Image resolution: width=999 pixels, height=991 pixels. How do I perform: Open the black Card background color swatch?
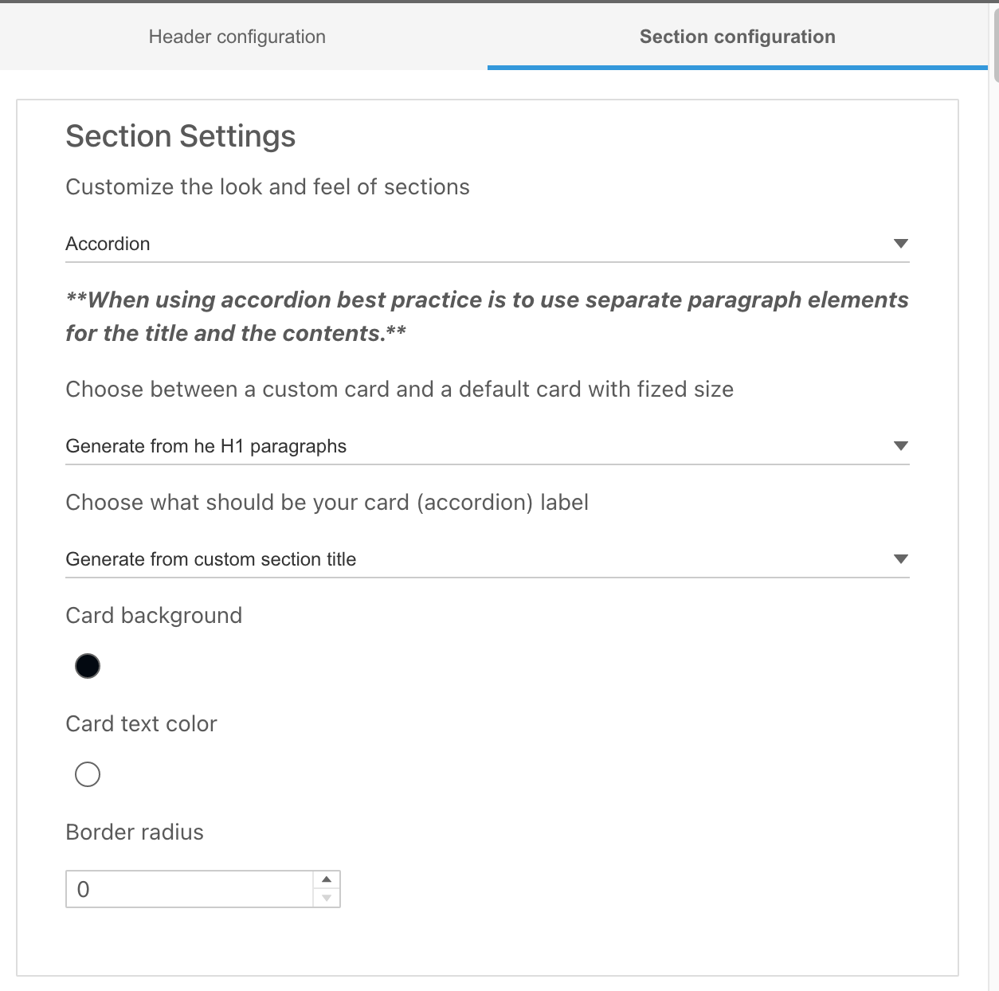coord(88,666)
